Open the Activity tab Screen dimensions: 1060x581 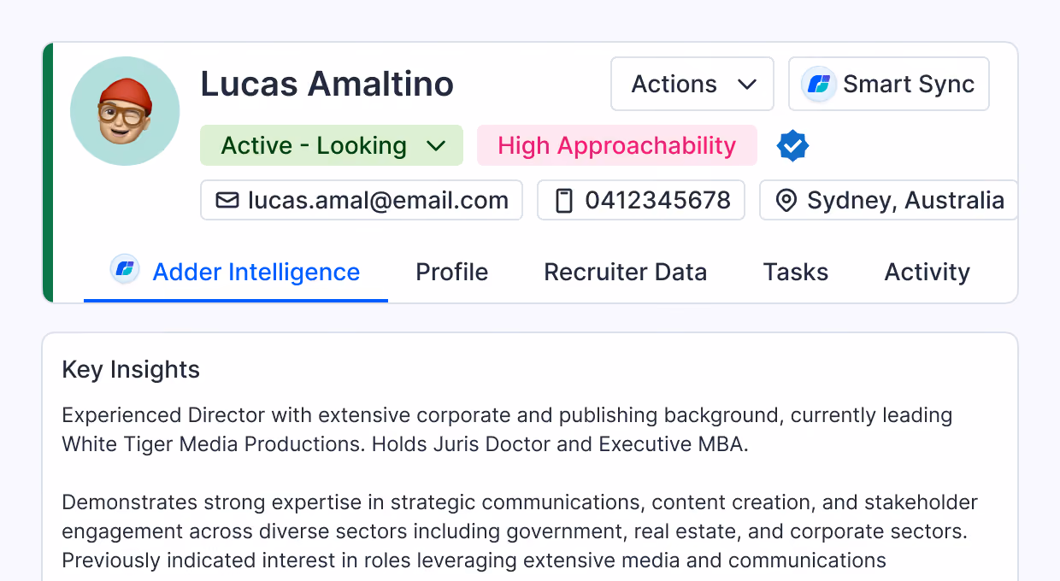coord(927,272)
